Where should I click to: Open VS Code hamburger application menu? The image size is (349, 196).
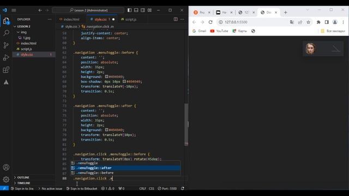pyautogui.click(x=14, y=10)
